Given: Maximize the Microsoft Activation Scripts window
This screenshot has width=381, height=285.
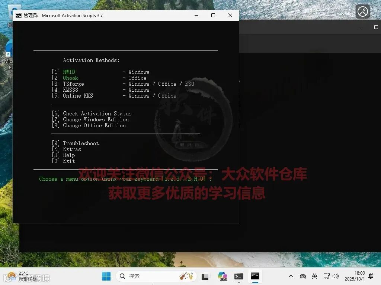Looking at the screenshot, I should (x=213, y=15).
